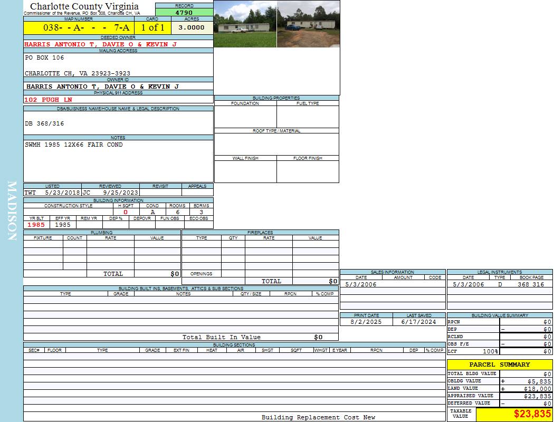Click the legal instruments book page 368 316
Viewport: 554px width, 422px height.
point(530,284)
